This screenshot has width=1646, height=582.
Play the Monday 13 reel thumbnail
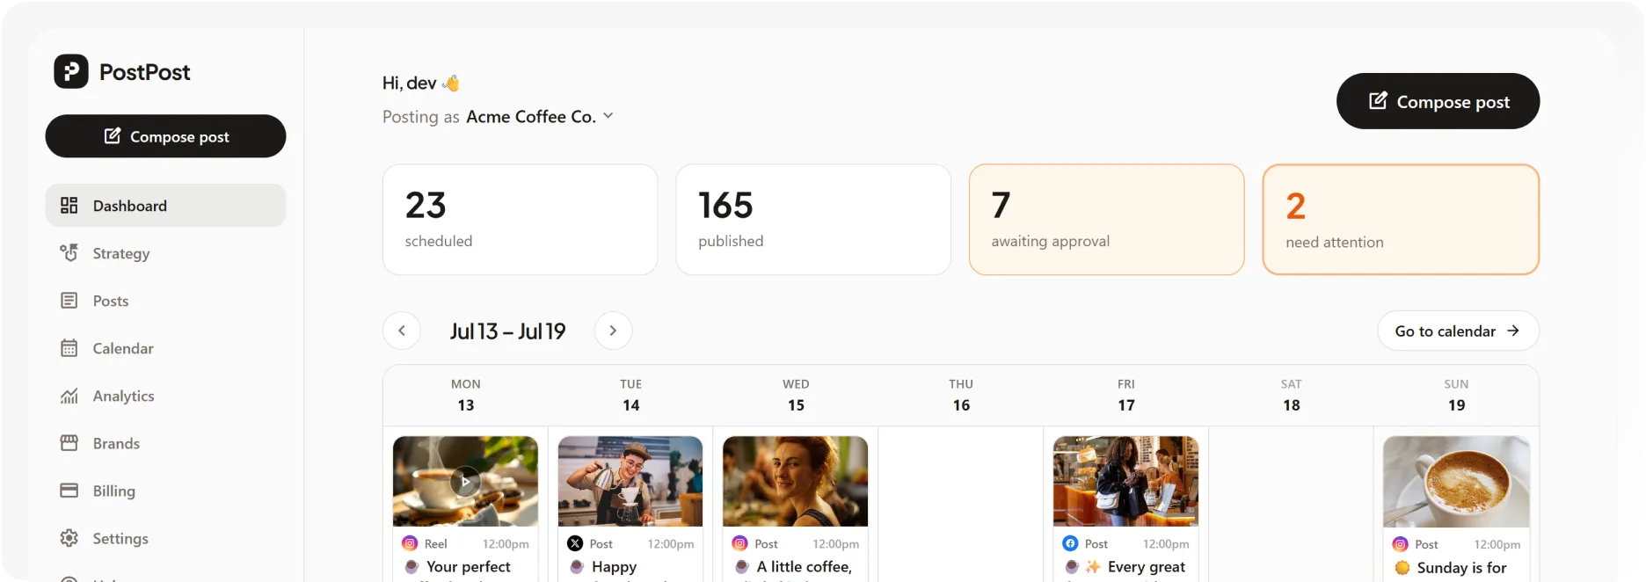tap(465, 482)
